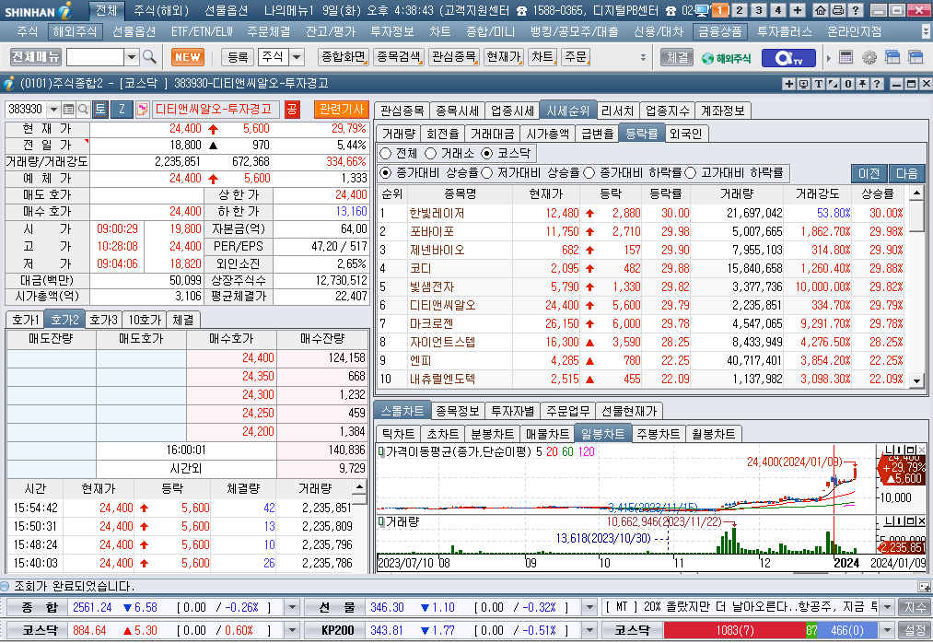Select 고가대비 하락률 radio option
The image size is (933, 643).
coord(690,172)
